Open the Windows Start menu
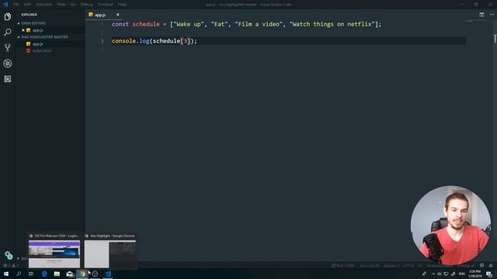This screenshot has width=497, height=279. coord(6,274)
